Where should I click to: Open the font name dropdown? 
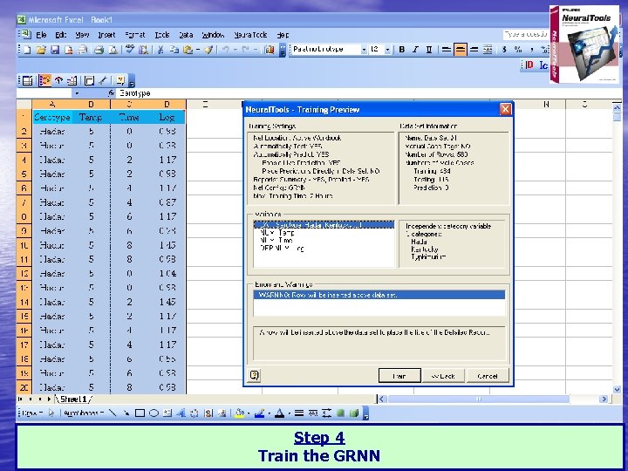(x=364, y=50)
